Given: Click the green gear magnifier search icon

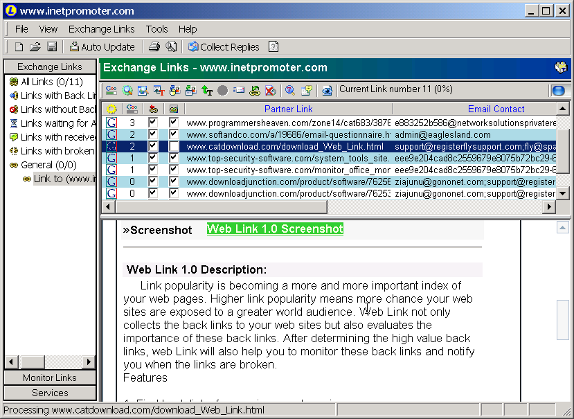Looking at the screenshot, I should (127, 90).
